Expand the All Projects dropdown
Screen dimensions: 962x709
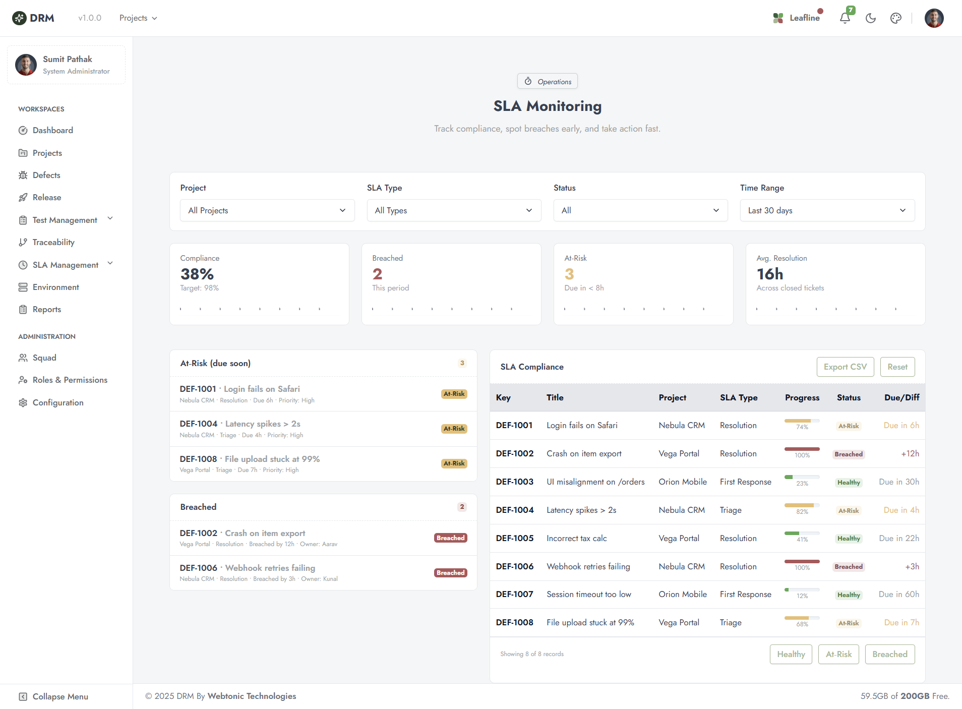pyautogui.click(x=267, y=210)
